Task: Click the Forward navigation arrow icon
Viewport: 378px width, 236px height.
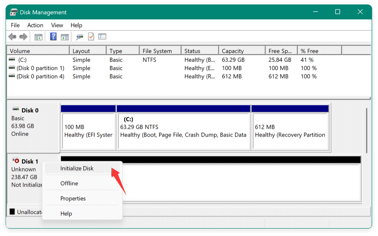Action: (23, 36)
